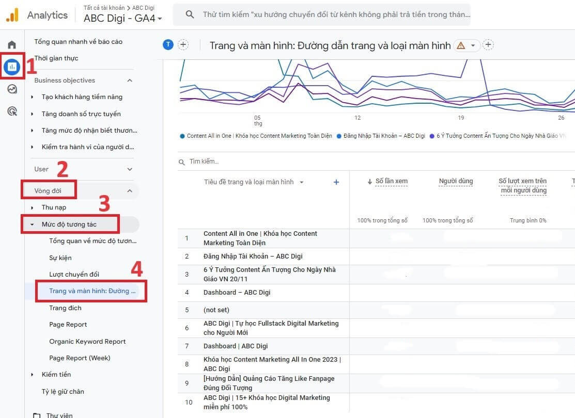Click the Số lần xem column header

point(391,181)
